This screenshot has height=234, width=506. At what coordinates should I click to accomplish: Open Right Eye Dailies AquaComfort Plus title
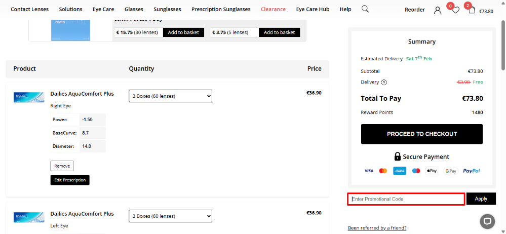pos(82,94)
